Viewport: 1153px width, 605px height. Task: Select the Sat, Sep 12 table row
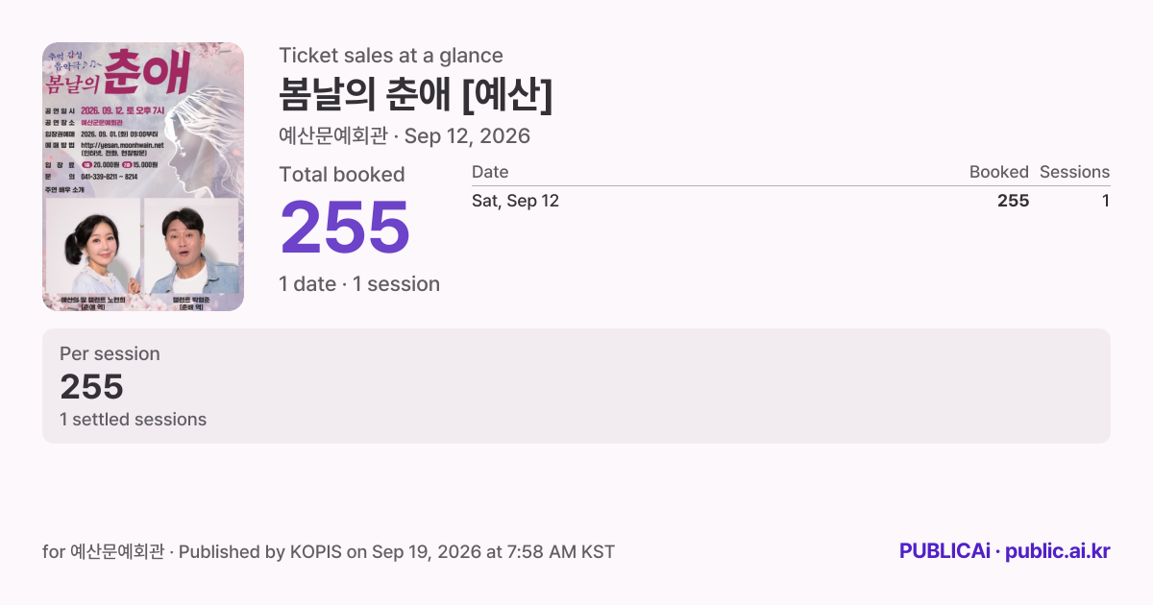click(791, 201)
